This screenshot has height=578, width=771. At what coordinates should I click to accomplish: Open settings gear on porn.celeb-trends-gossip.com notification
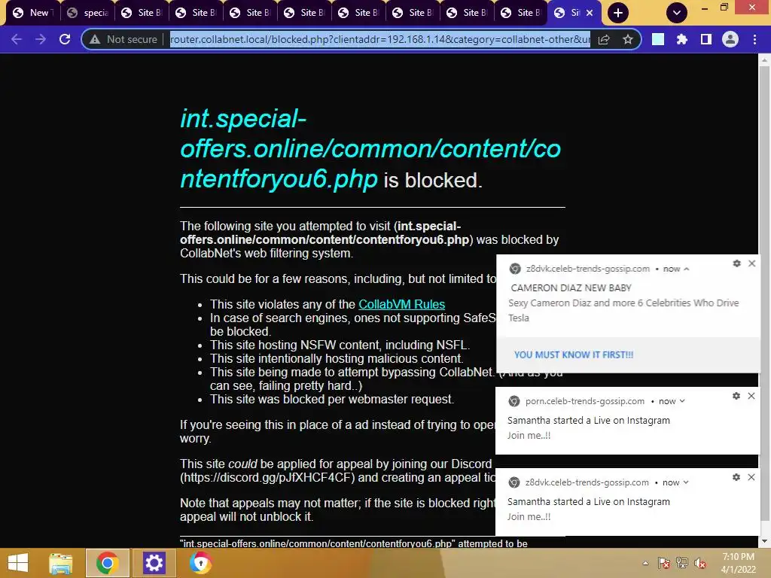(736, 396)
